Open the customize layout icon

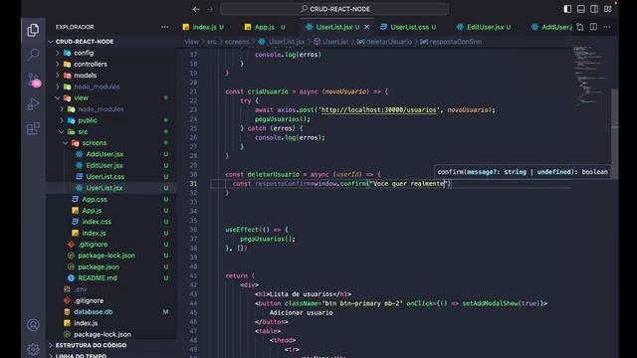(608, 9)
